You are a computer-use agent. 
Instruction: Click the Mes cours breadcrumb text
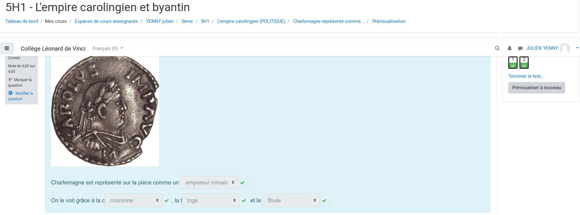(x=56, y=21)
